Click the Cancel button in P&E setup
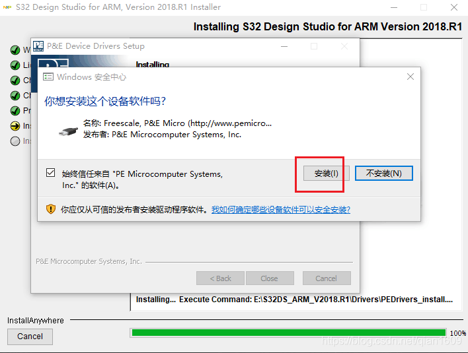Image resolution: width=468 pixels, height=353 pixels. tap(326, 278)
